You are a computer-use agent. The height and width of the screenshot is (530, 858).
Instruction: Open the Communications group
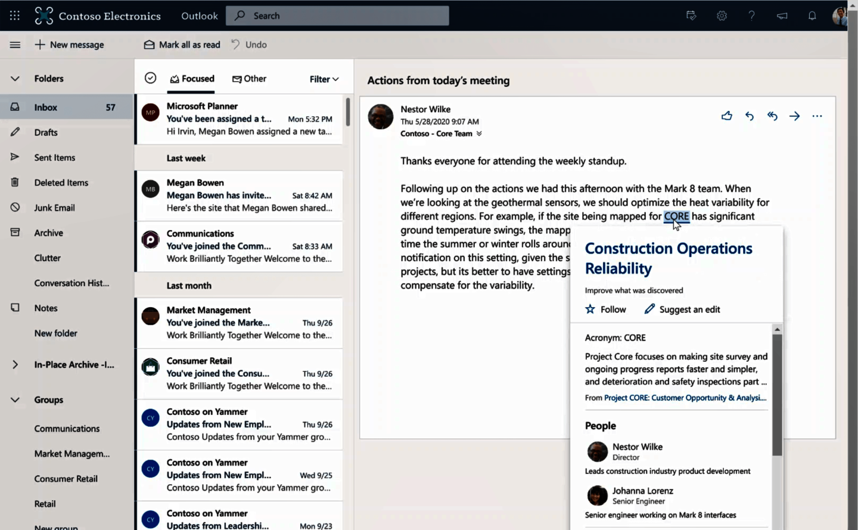67,429
